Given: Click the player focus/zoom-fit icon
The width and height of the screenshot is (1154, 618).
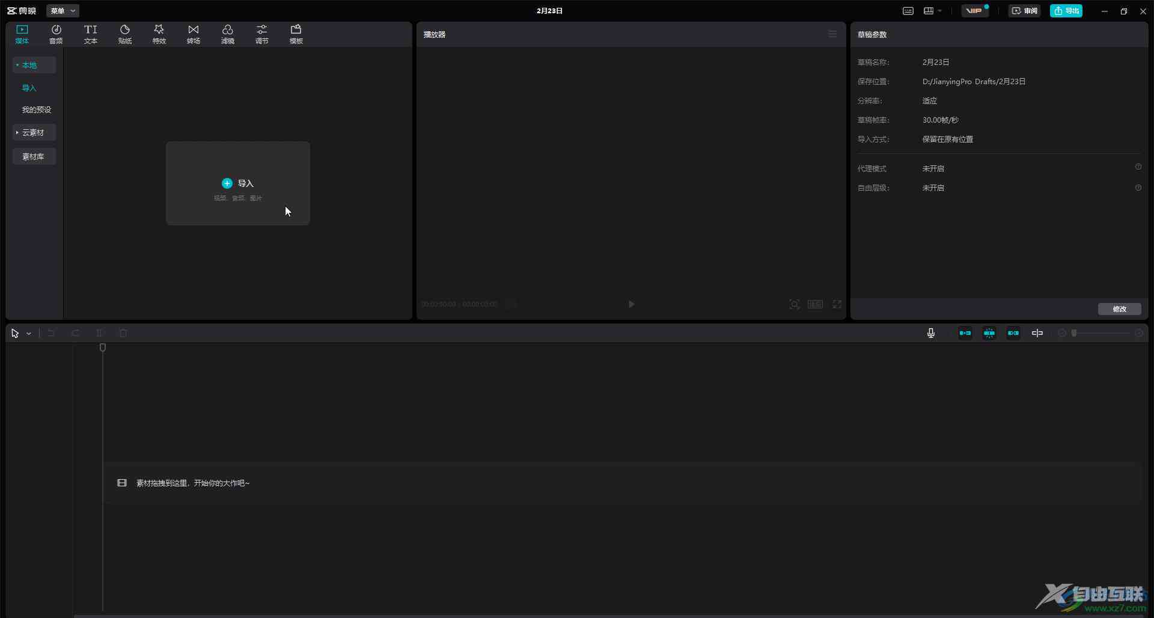Looking at the screenshot, I should [x=795, y=304].
